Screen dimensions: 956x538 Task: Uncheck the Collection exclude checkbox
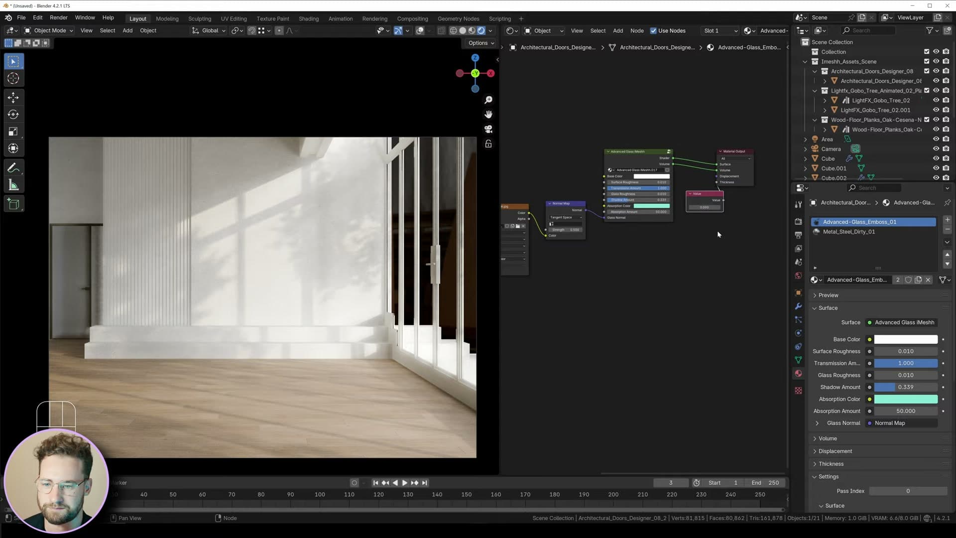point(927,52)
